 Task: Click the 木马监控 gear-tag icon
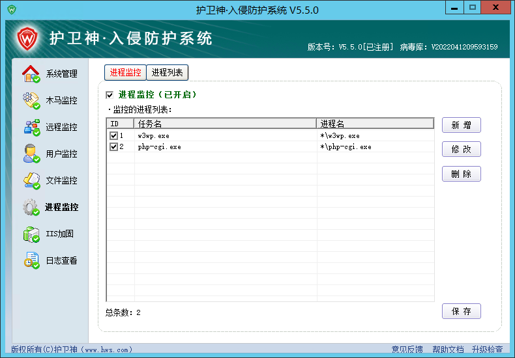31,100
